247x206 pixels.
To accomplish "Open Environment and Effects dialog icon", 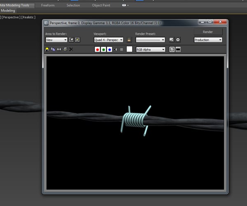I will click(178, 40).
